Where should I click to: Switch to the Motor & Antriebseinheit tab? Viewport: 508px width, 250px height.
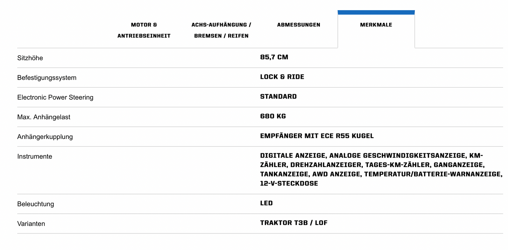[x=144, y=30]
